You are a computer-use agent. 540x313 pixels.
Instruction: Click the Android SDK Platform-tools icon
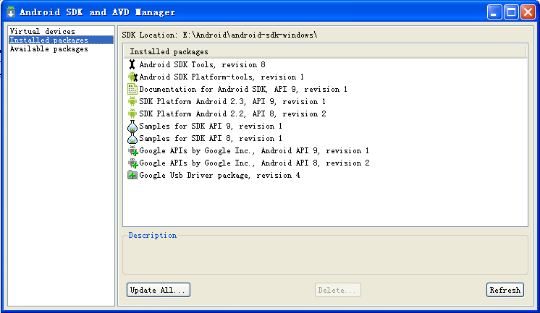pos(132,77)
